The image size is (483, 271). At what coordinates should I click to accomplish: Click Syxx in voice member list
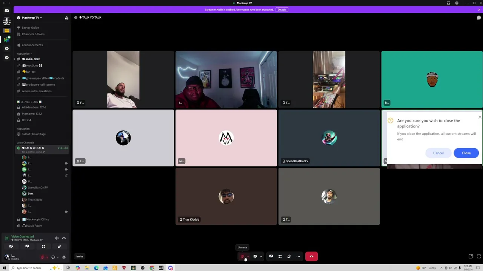point(31,193)
